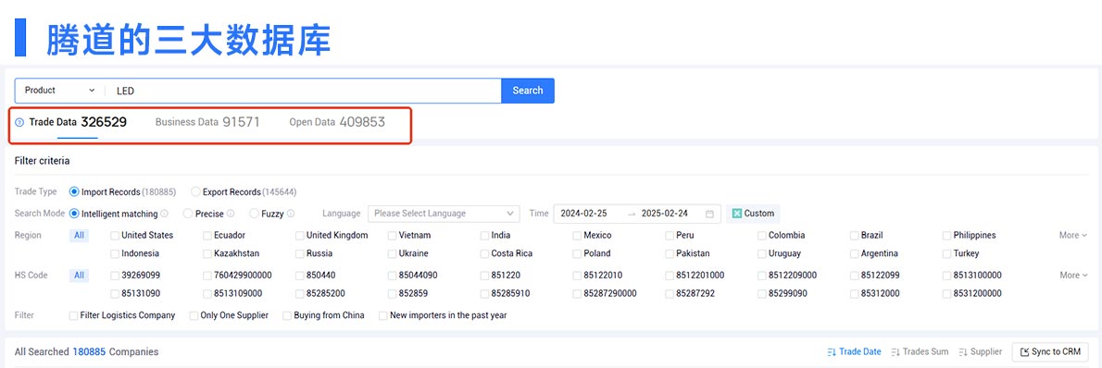Screen dimensions: 1102x368
Task: Click the info icon next to Fuzzy
Action: tap(290, 214)
